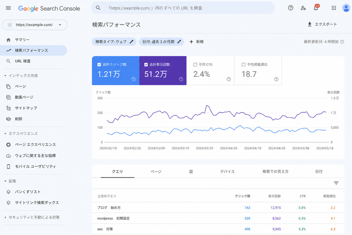
Task: Edit the 日付: 過去 3 か月間 filter pencil
Action: click(x=179, y=42)
